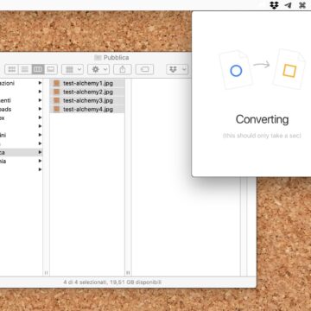The width and height of the screenshot is (311, 311).
Task: Click the 'Converting' heading in popup
Action: pyautogui.click(x=262, y=119)
